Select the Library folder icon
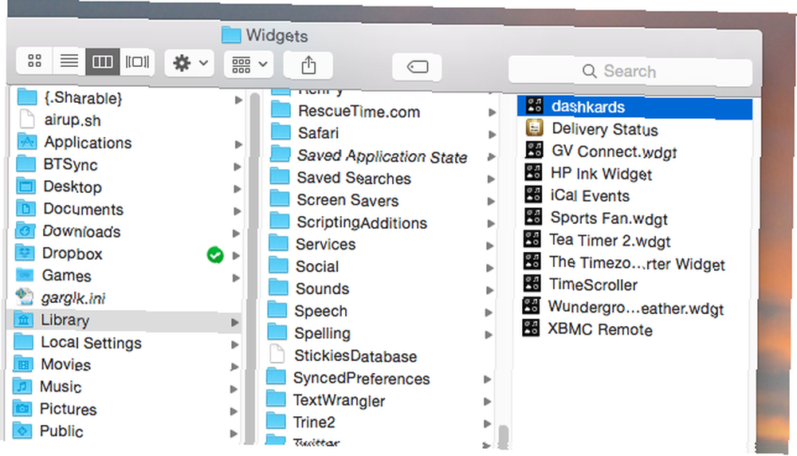The image size is (797, 456). 24,319
